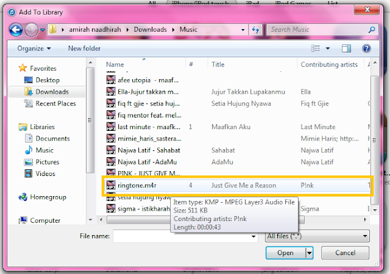This screenshot has height=274, width=390.
Task: Click the blue Help question mark icon
Action: point(366,48)
